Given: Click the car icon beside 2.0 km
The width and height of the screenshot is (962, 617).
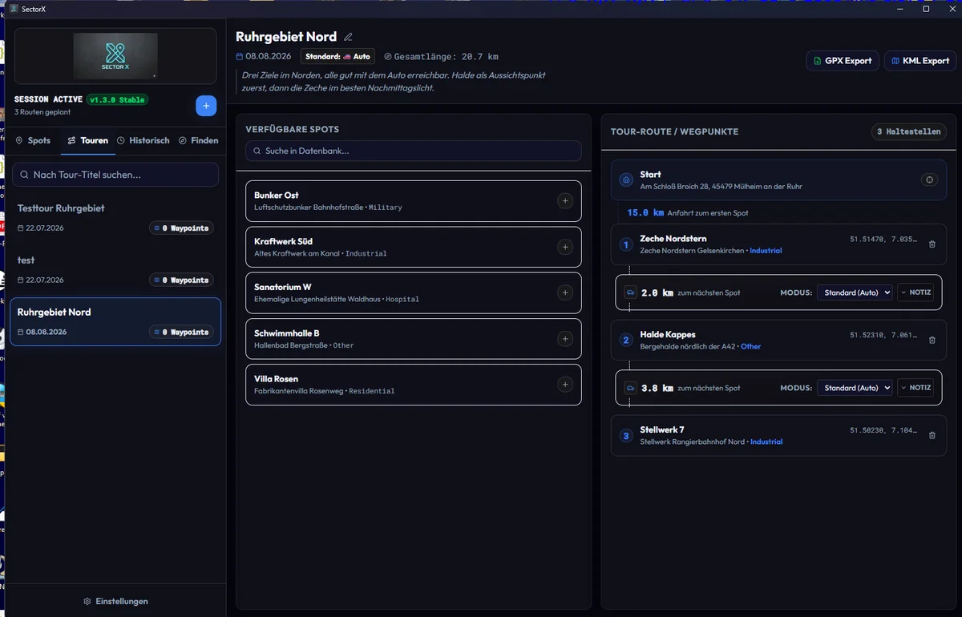Looking at the screenshot, I should 631,292.
